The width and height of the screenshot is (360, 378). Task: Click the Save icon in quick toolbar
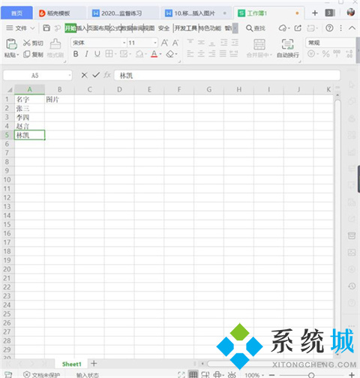click(x=46, y=28)
